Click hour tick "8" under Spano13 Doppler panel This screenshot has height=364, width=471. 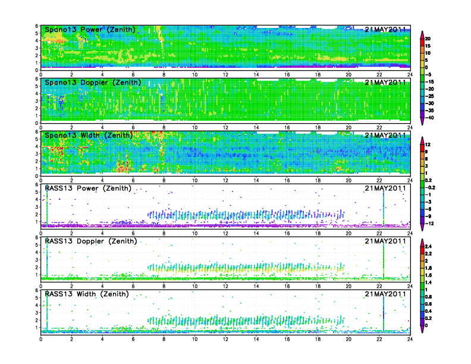[164, 128]
